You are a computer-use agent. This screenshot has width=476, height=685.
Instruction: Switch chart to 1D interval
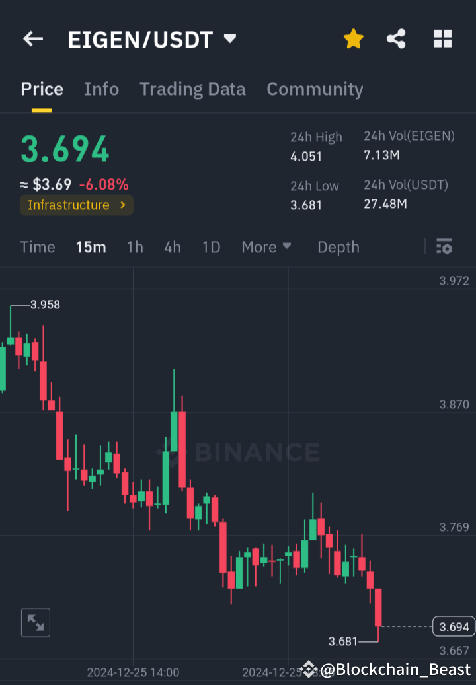211,247
